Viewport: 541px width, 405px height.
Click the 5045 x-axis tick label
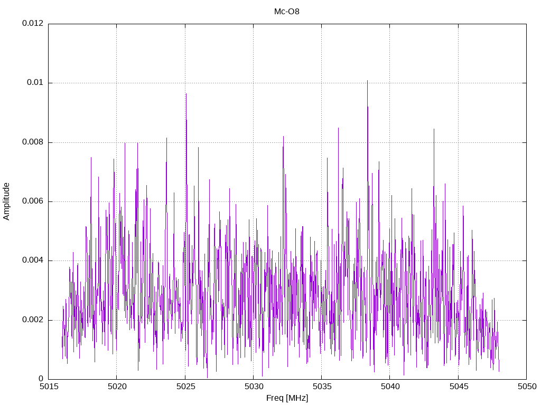coord(459,387)
